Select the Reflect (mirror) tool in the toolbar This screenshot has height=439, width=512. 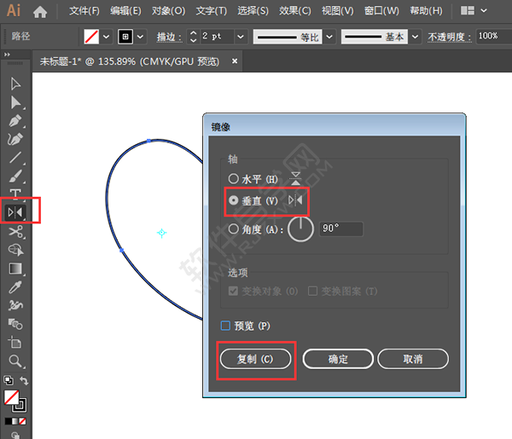[x=15, y=211]
